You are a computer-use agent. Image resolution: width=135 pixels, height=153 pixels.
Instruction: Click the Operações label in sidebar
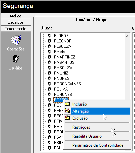pyautogui.click(x=16, y=49)
